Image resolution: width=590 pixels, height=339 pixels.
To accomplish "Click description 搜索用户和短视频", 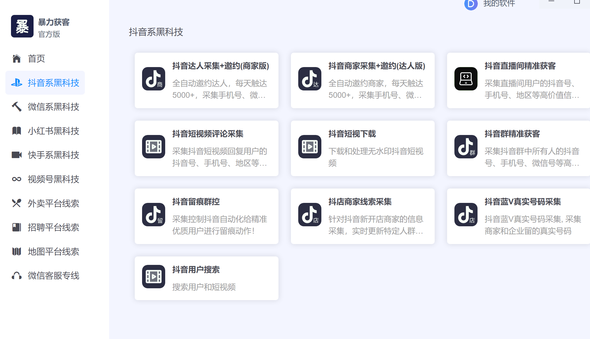I will [x=204, y=287].
